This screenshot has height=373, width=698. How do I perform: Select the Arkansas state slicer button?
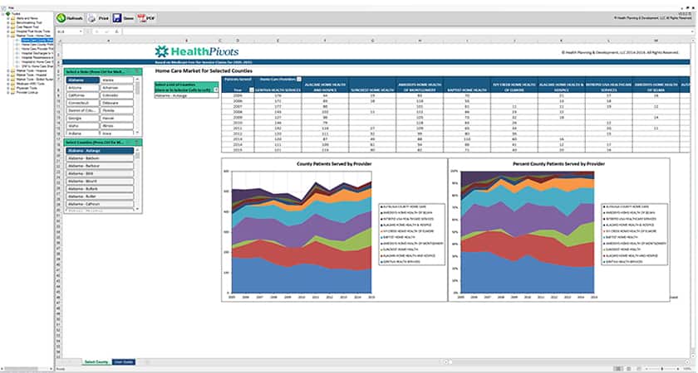[x=117, y=88]
